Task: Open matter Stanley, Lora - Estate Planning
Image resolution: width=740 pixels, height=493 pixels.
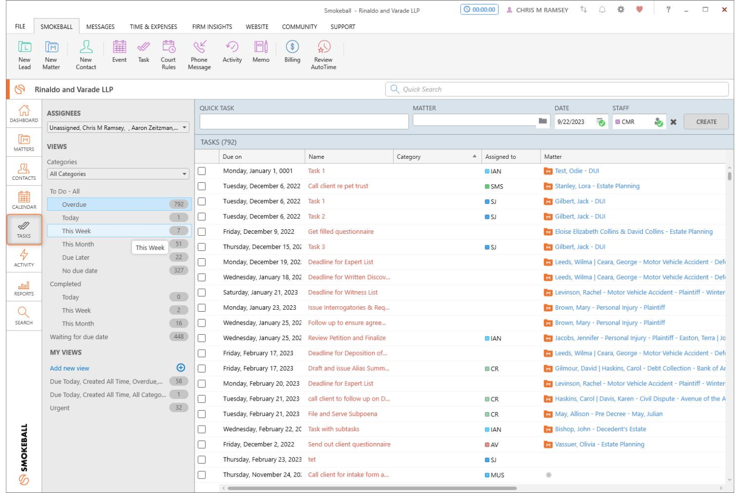Action: [x=597, y=186]
